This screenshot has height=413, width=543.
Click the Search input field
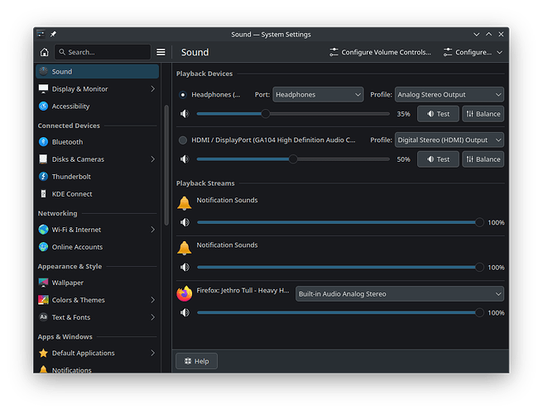(104, 52)
